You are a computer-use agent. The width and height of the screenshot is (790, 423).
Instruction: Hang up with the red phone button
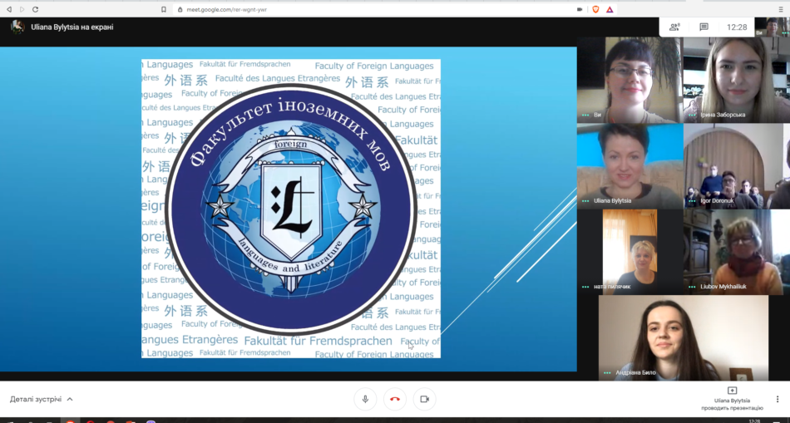394,399
